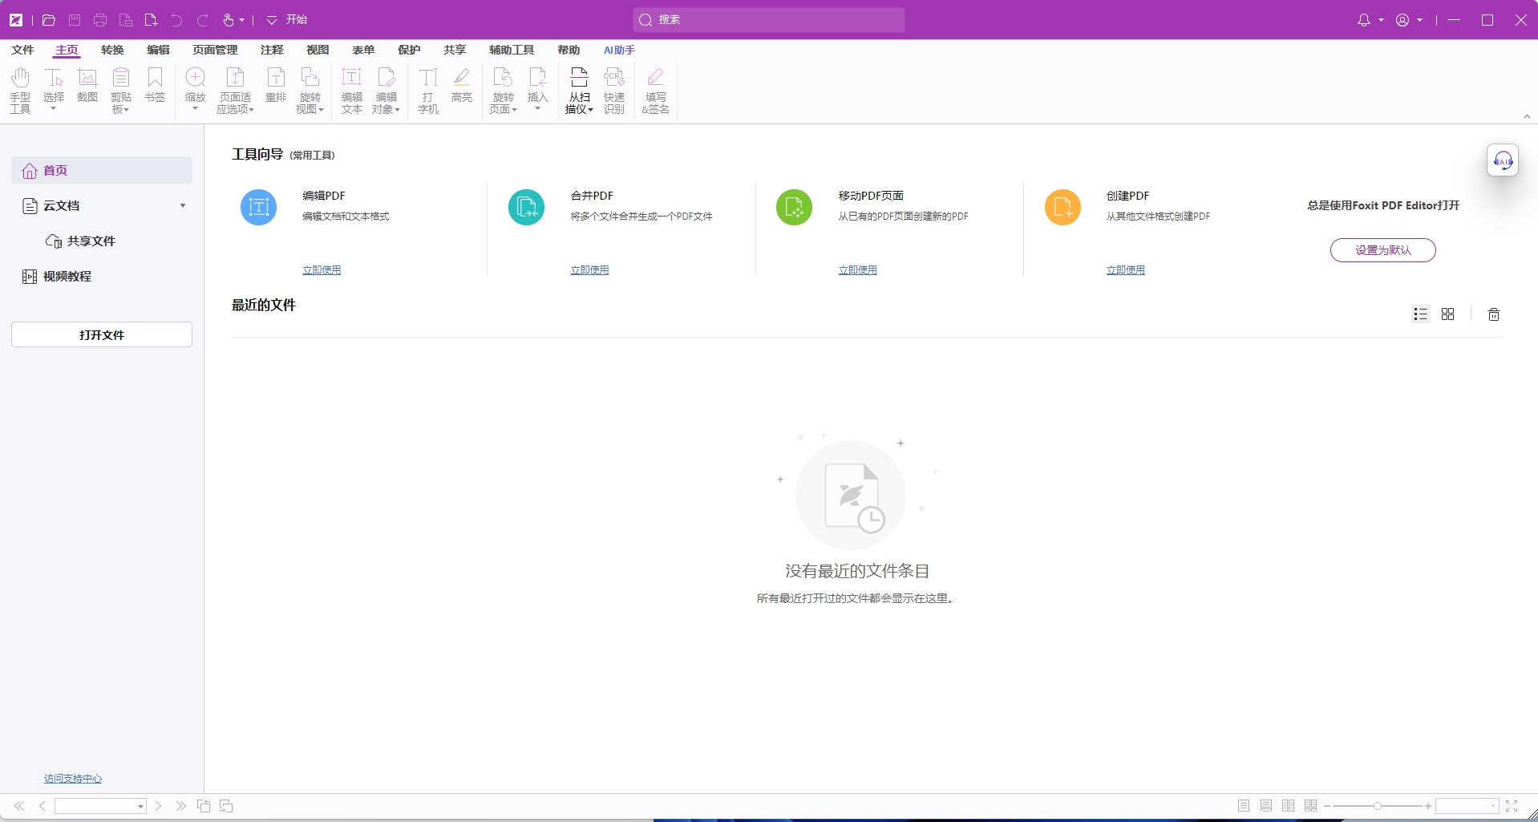
Task: Click the Redo arrow in title bar
Action: click(x=203, y=20)
